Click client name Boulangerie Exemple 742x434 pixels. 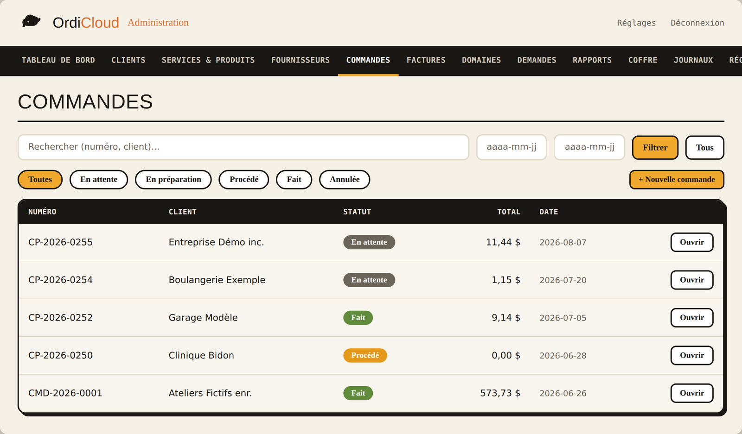tap(217, 280)
